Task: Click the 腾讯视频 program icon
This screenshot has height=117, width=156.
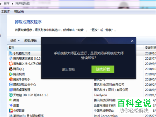Action: 11,74
